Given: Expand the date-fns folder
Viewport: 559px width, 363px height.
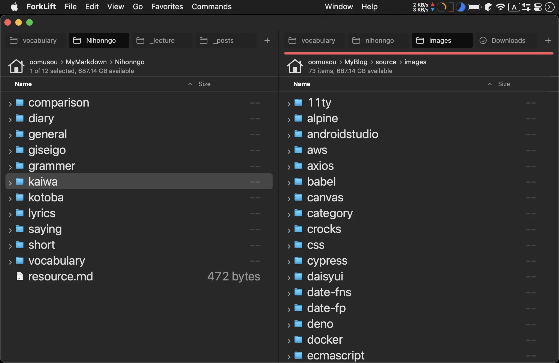Looking at the screenshot, I should [x=289, y=293].
